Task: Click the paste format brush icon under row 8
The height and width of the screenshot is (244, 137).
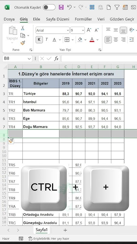Action: [11, 141]
